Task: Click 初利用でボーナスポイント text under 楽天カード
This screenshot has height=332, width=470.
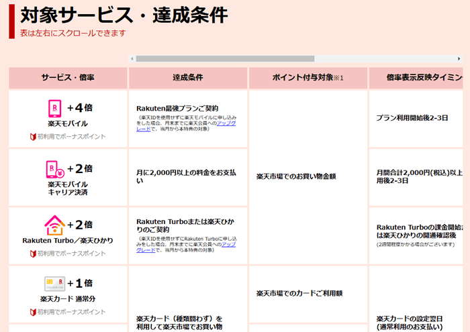Action: pyautogui.click(x=72, y=313)
